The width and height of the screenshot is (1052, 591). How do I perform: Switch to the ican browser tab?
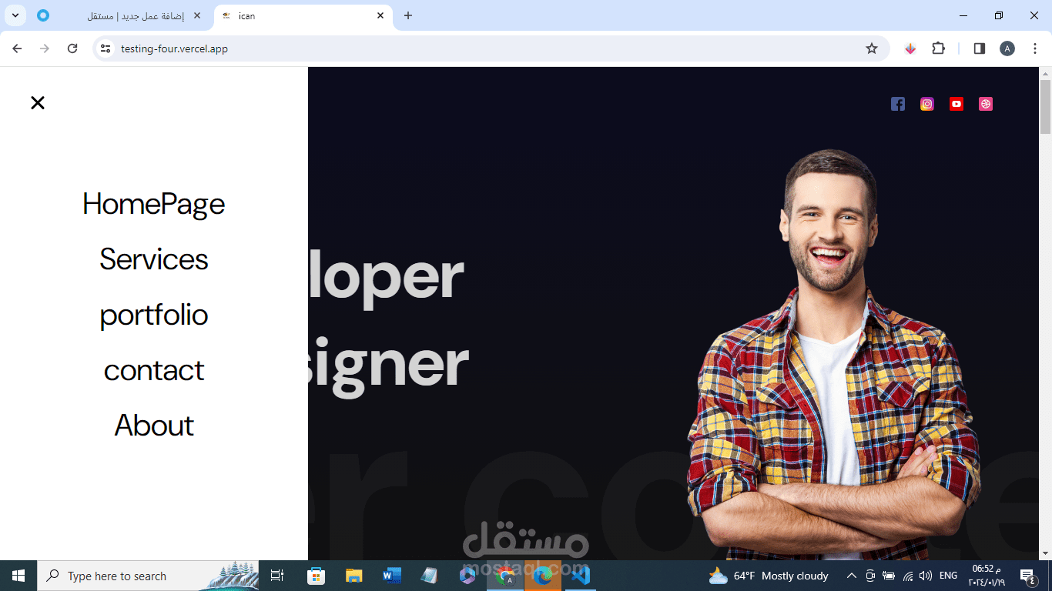303,15
